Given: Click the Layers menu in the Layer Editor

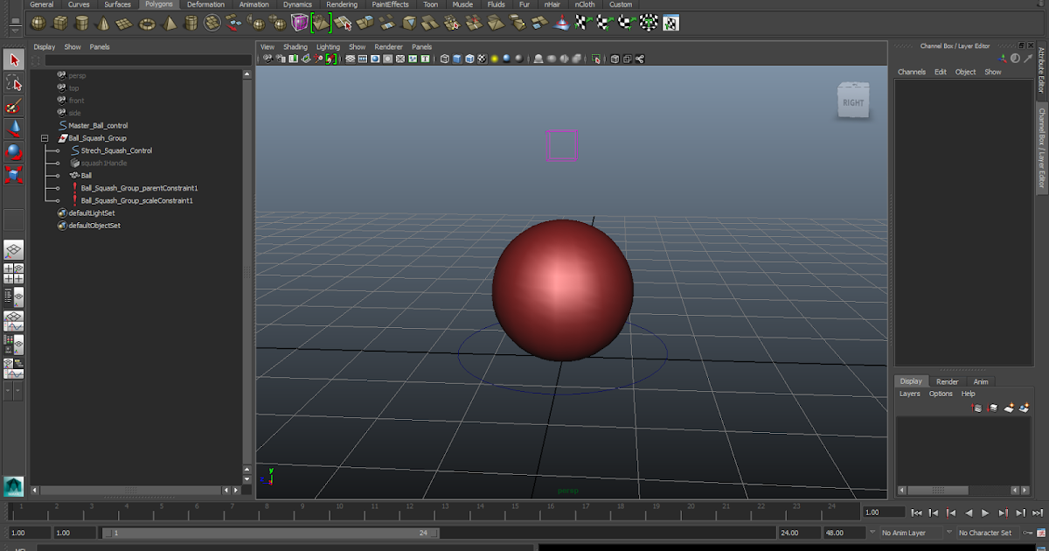Looking at the screenshot, I should [x=909, y=394].
